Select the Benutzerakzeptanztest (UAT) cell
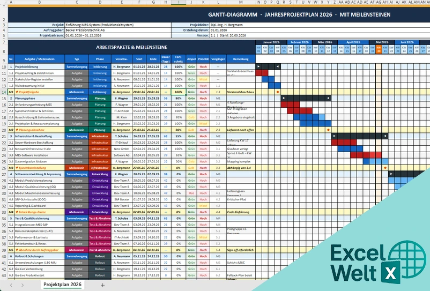430x291 pixels. [40, 231]
